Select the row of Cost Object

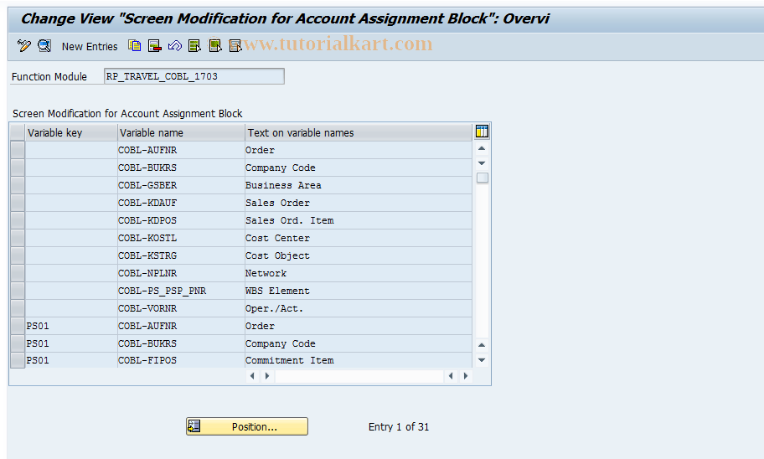(x=18, y=255)
